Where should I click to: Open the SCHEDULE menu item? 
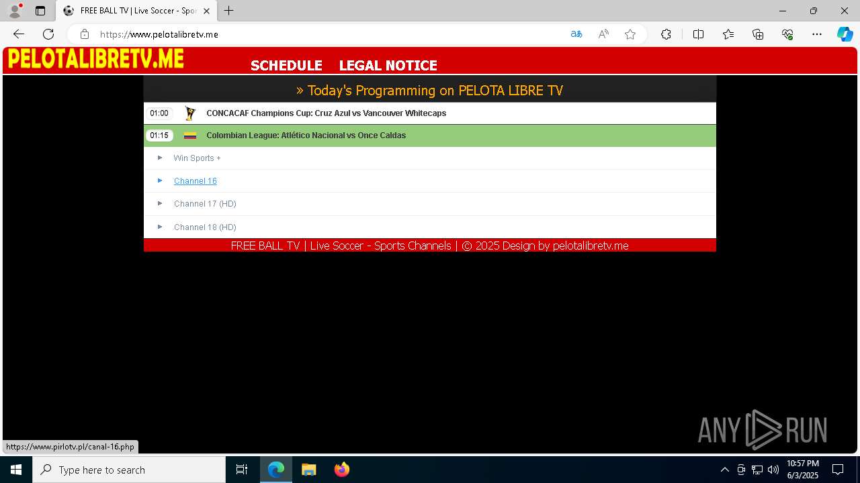pyautogui.click(x=286, y=65)
